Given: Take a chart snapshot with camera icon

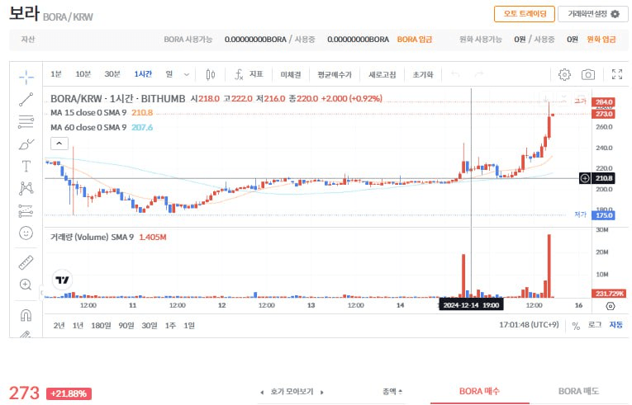Looking at the screenshot, I should [587, 74].
